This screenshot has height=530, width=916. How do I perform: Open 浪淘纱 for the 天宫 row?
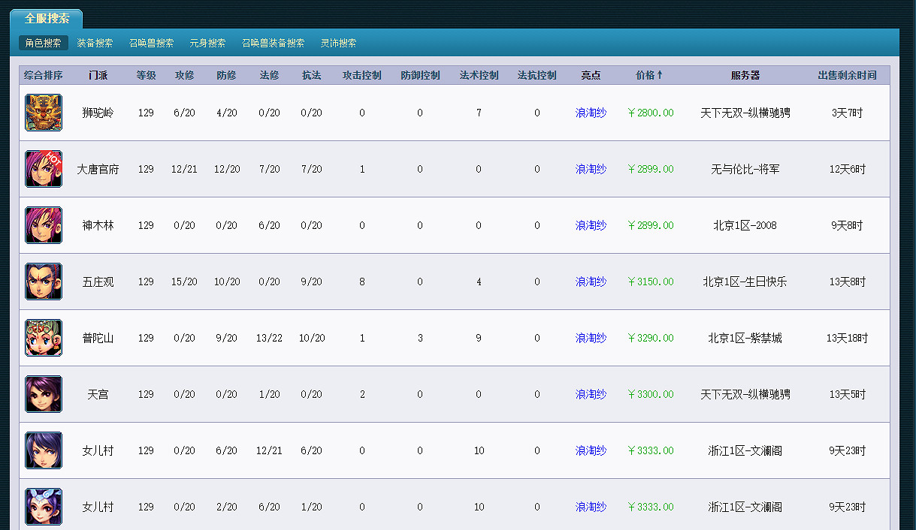[590, 394]
